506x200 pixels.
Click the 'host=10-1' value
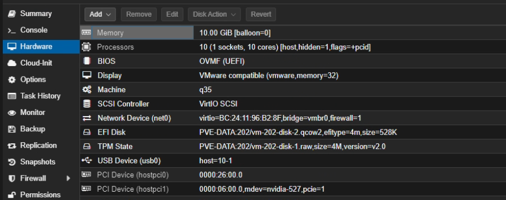point(216,161)
